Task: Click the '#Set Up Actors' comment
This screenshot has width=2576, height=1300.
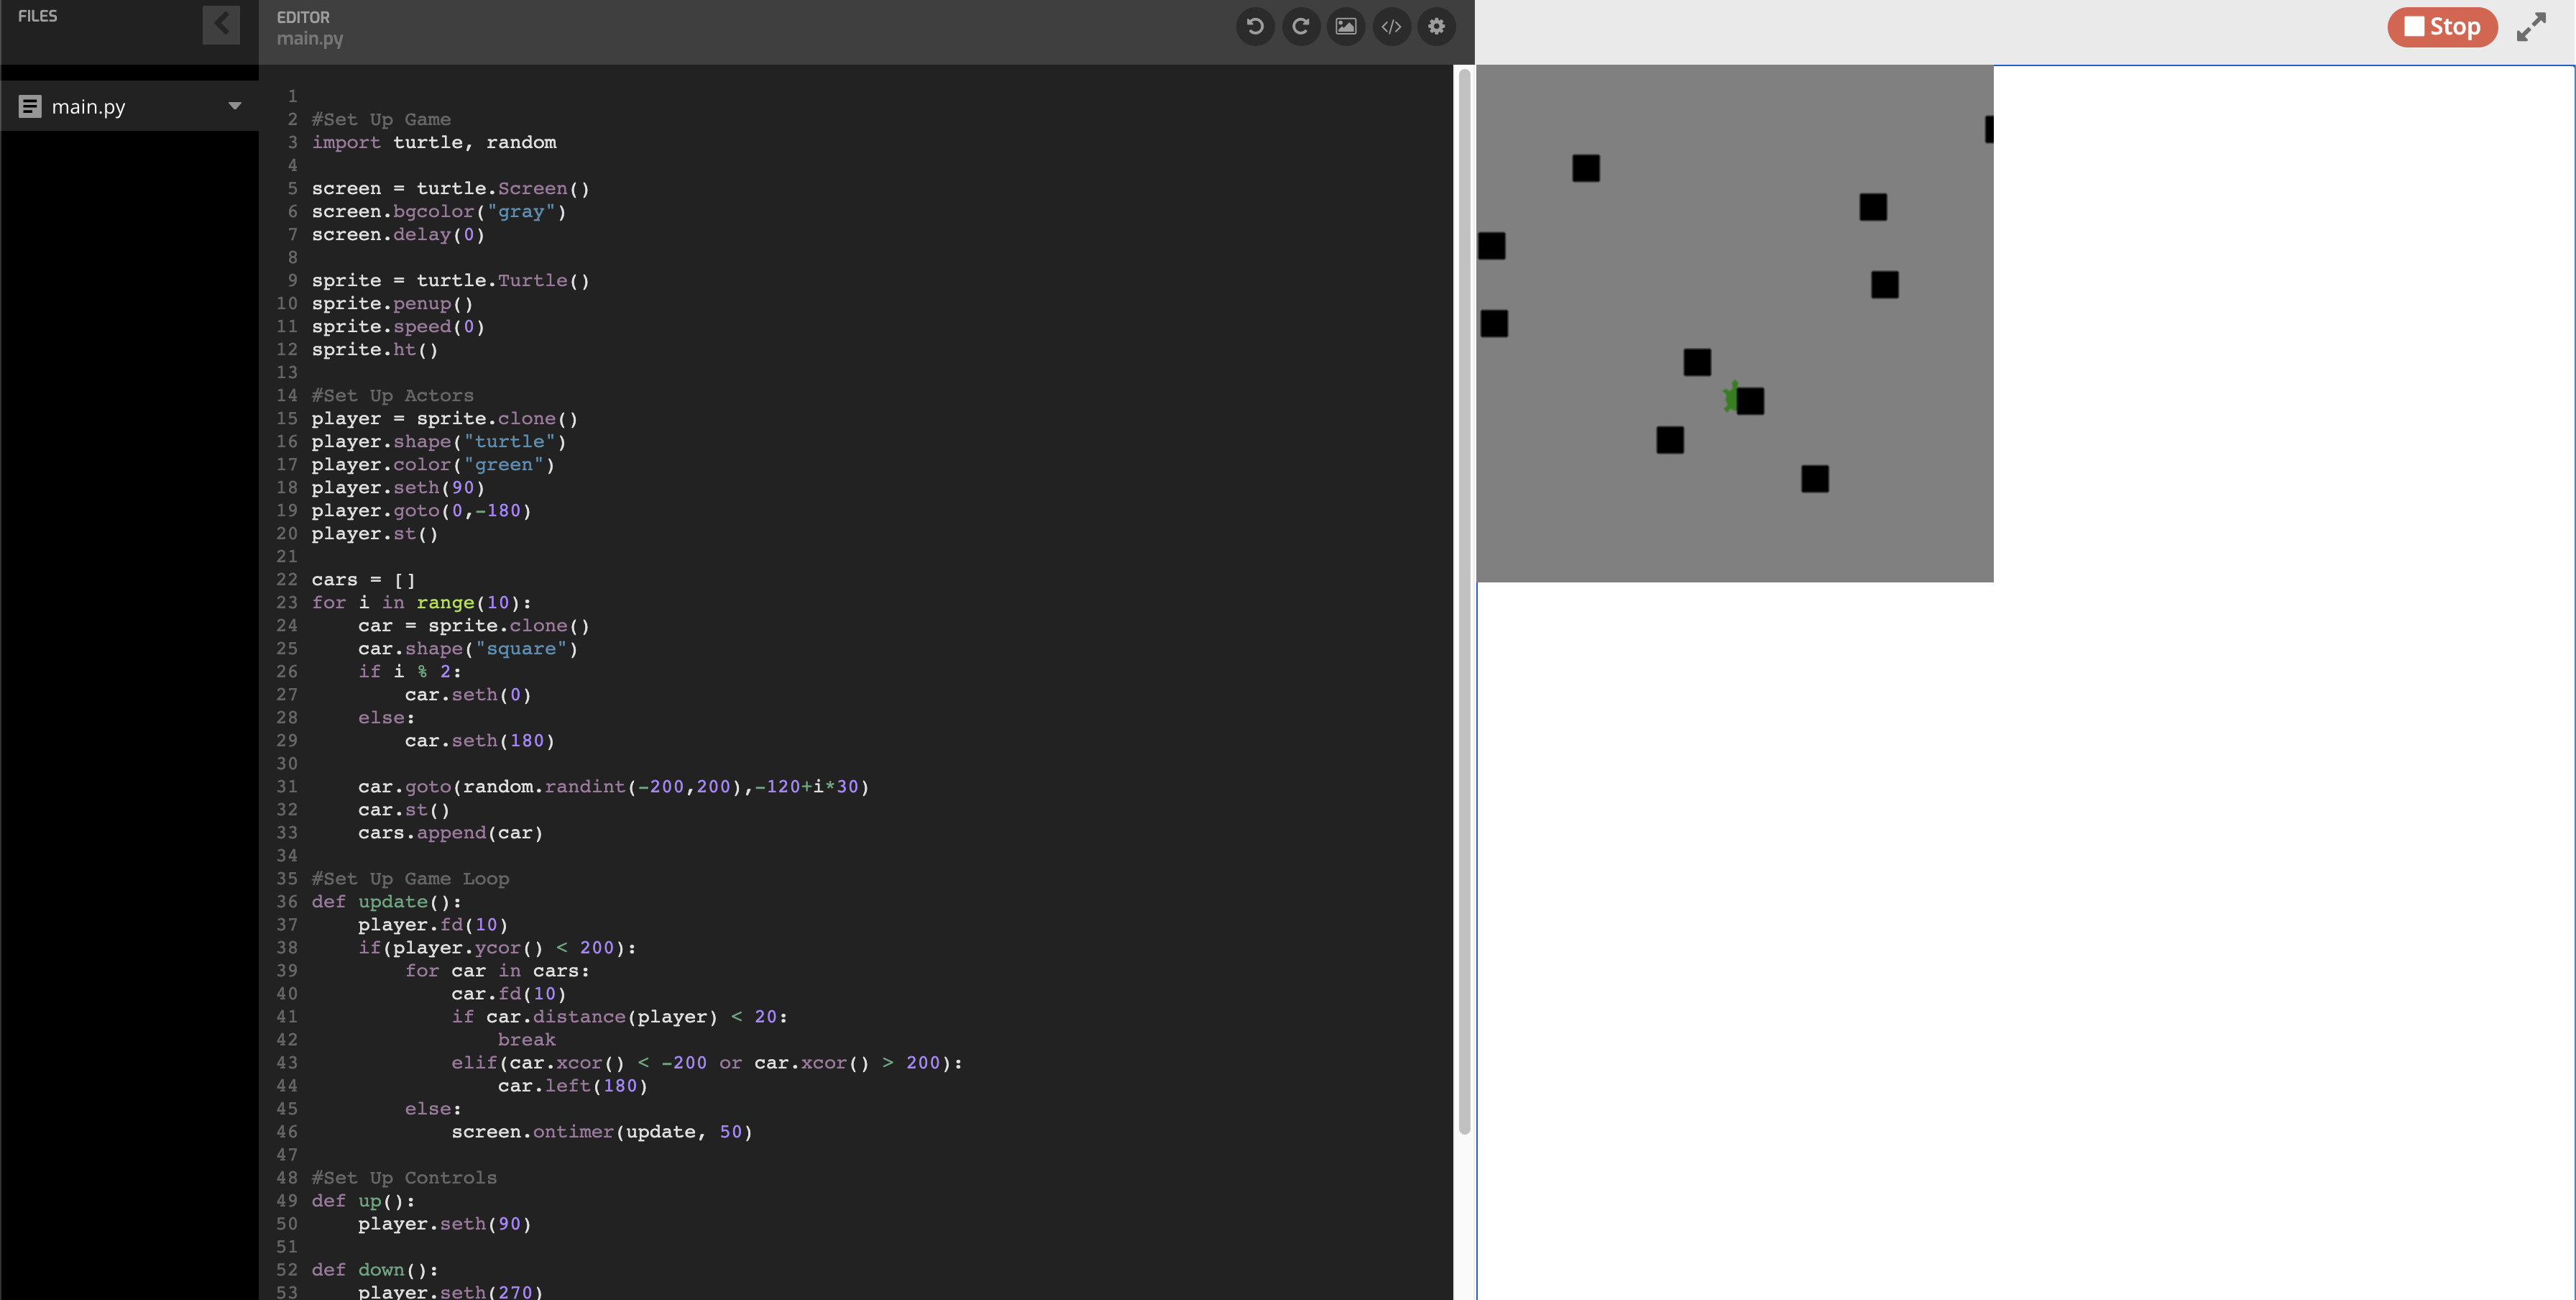Action: (393, 395)
